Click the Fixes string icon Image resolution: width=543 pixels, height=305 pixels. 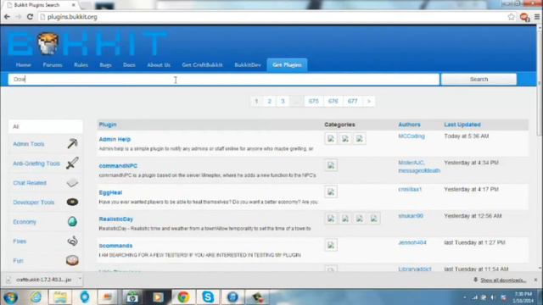(x=72, y=241)
